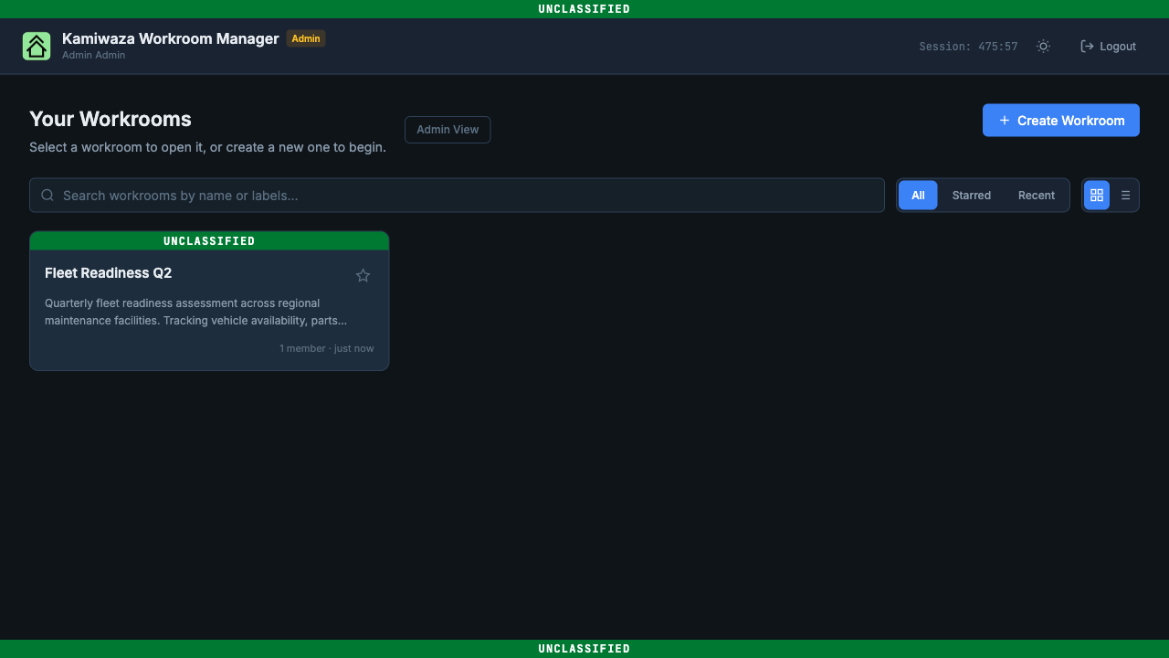Show Recent workrooms

pos(1037,196)
